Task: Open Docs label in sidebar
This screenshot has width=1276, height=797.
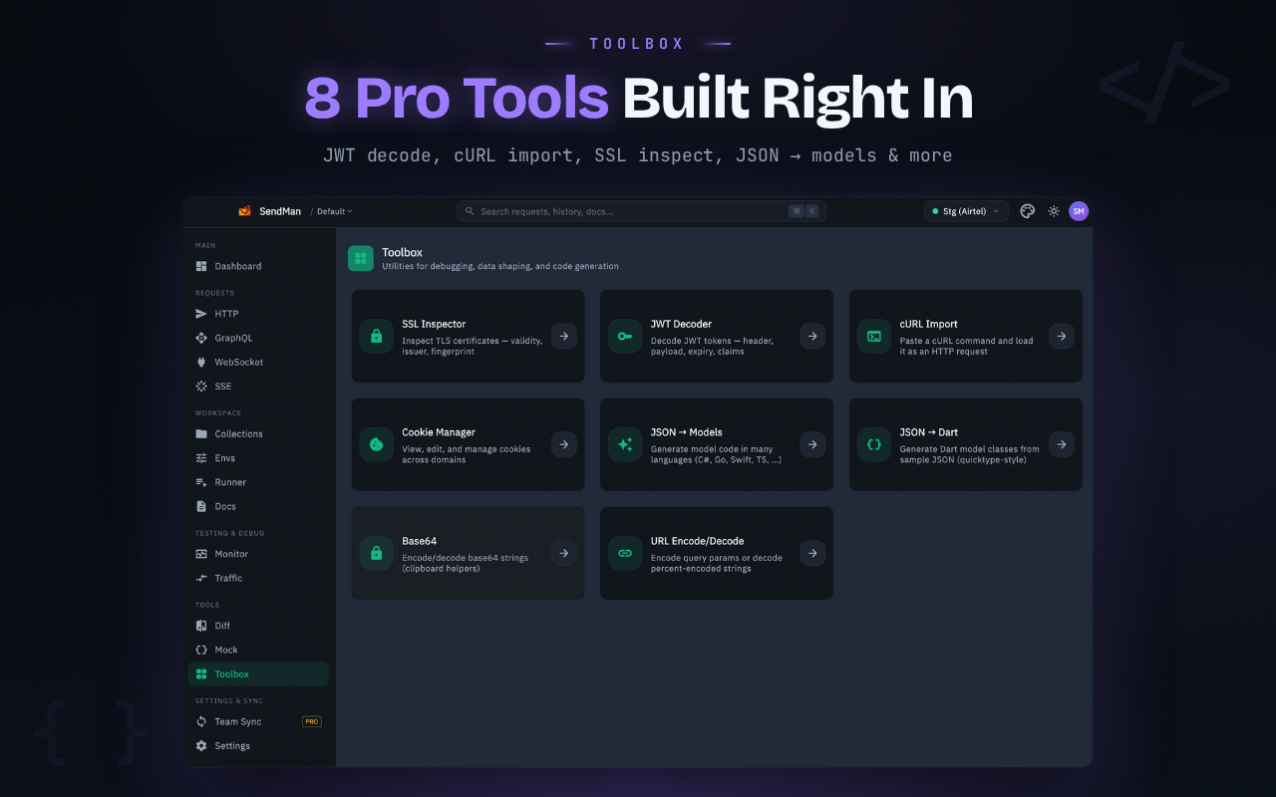Action: click(x=225, y=506)
